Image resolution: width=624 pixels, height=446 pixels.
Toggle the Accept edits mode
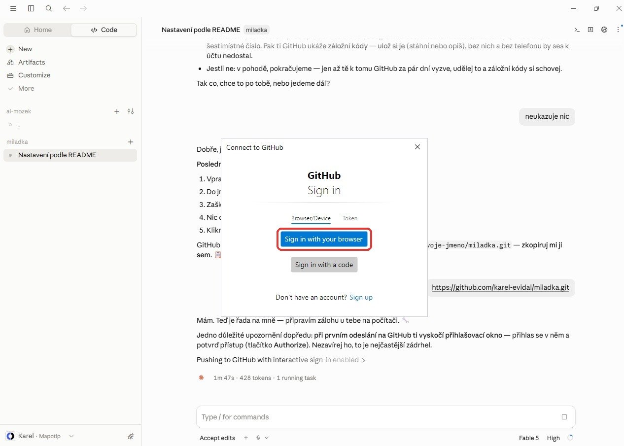click(x=217, y=438)
